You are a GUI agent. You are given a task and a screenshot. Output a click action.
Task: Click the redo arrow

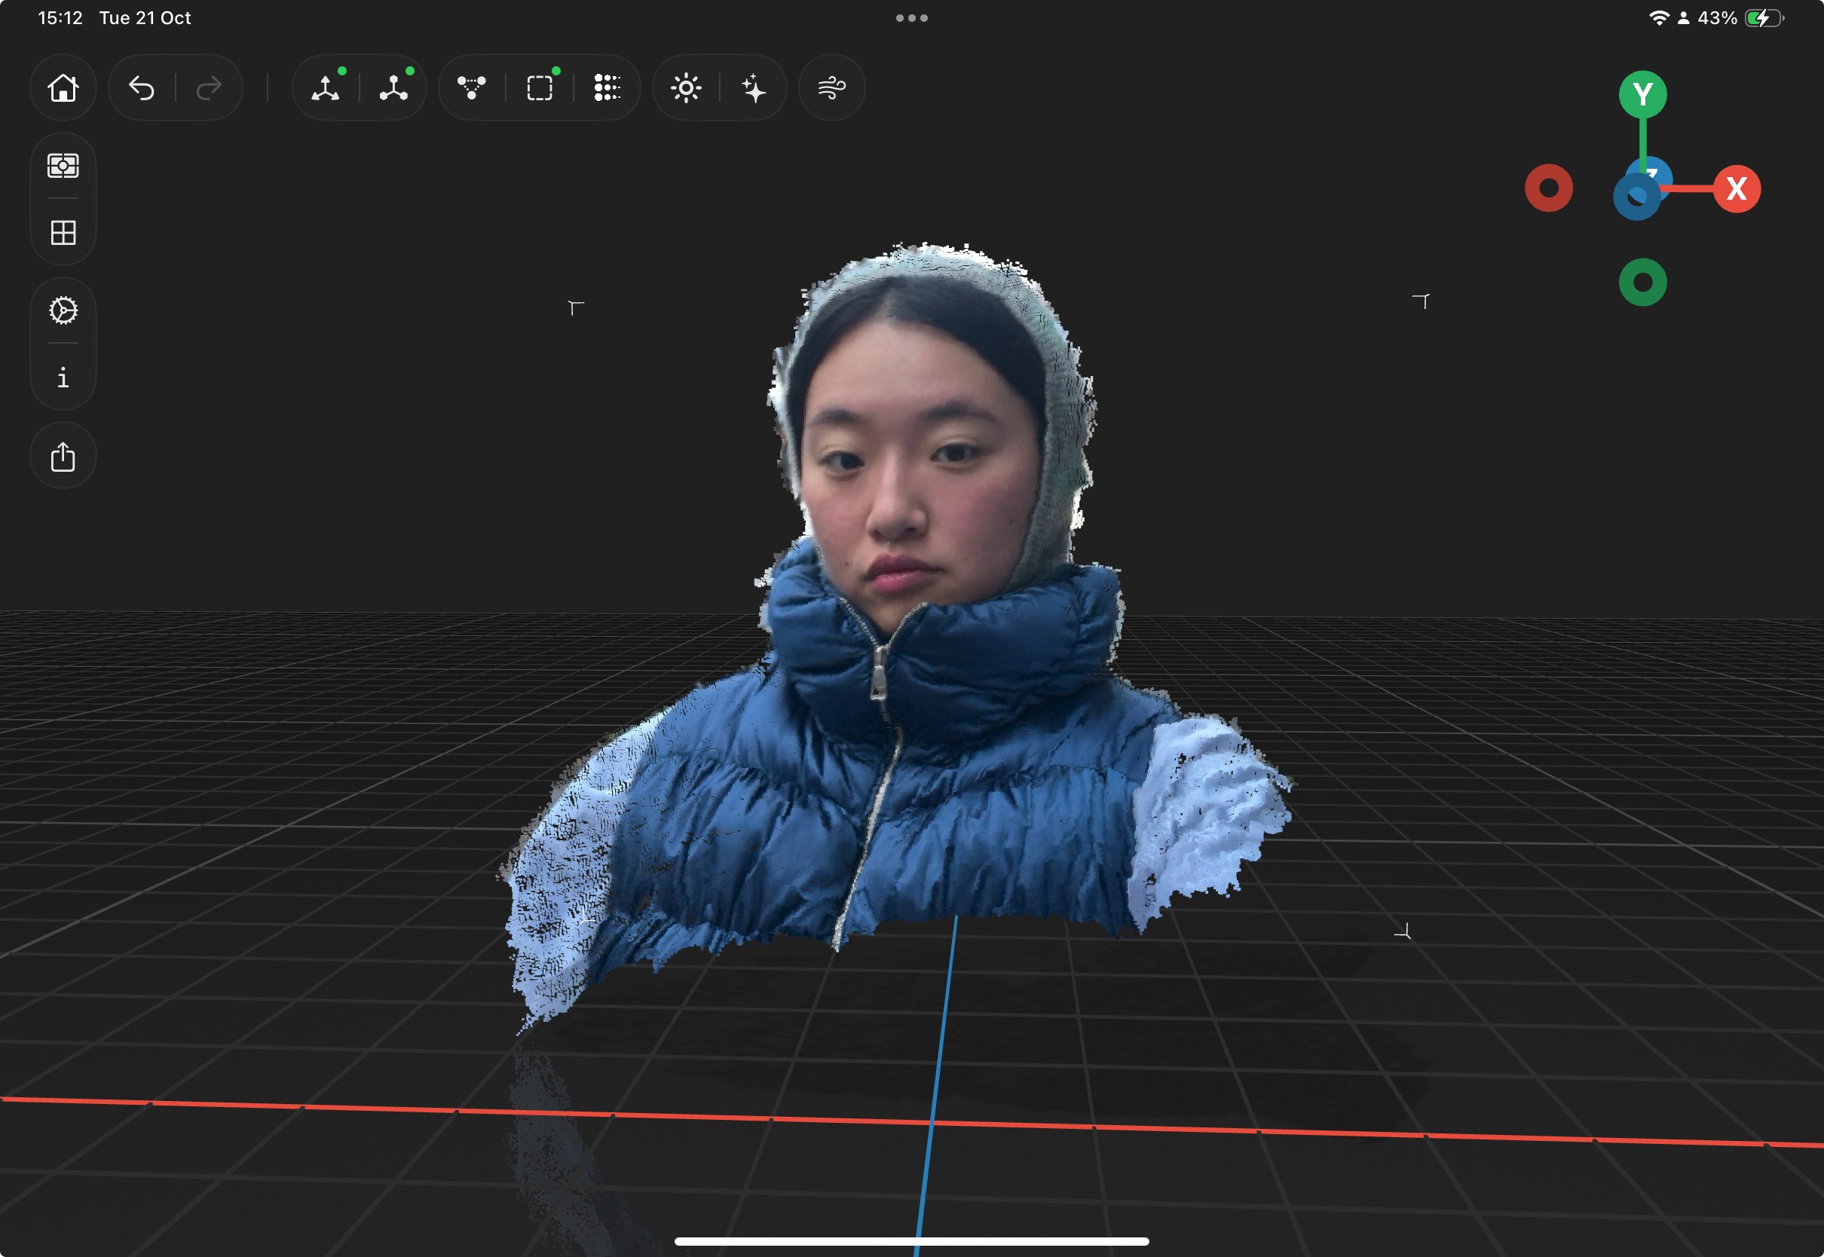[209, 87]
